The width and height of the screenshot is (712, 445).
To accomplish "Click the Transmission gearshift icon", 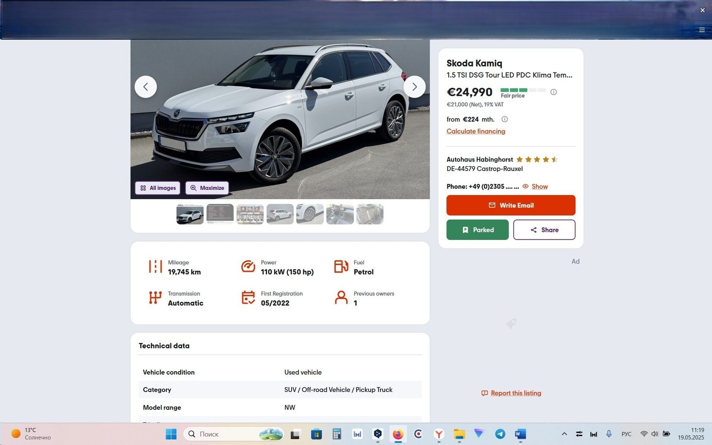I will click(x=155, y=298).
